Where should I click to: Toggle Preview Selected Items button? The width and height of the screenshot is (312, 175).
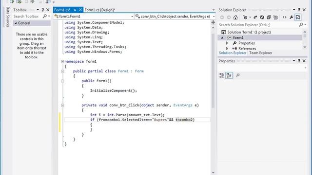point(298,17)
